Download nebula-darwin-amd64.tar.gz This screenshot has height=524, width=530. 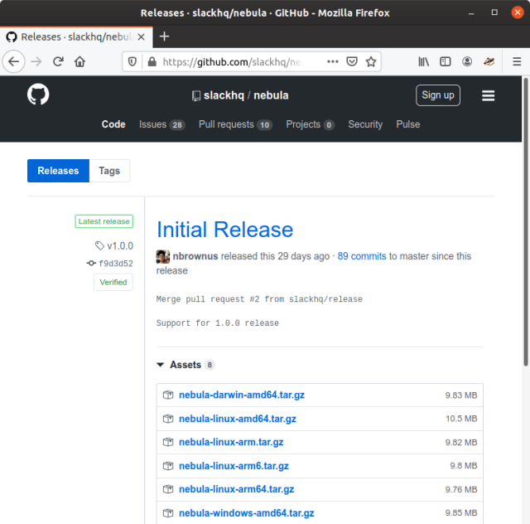[x=242, y=395]
